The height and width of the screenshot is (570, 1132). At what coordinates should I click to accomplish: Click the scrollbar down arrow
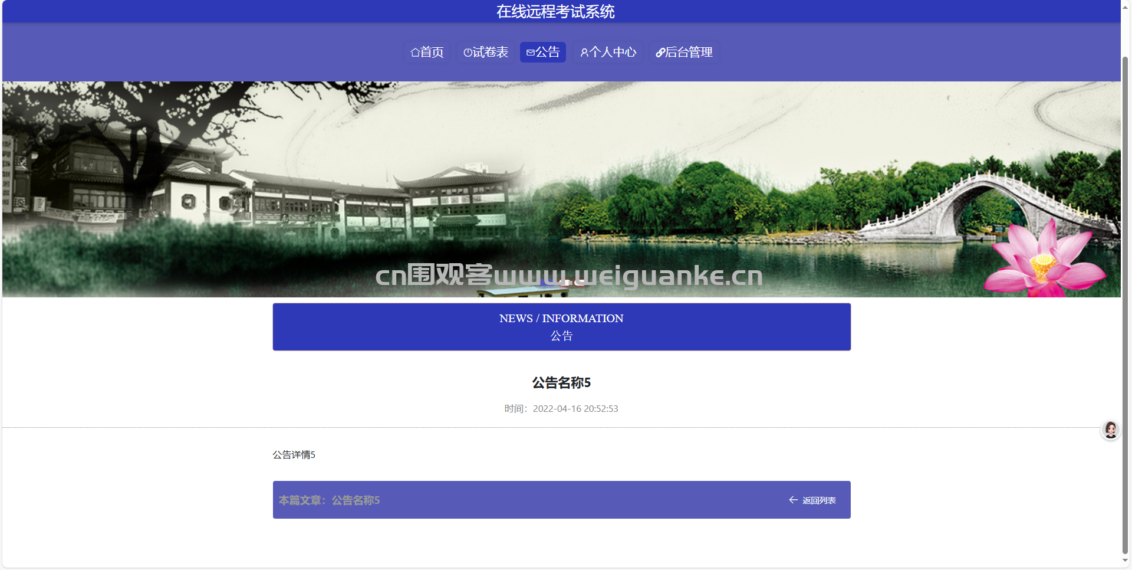(1126, 561)
